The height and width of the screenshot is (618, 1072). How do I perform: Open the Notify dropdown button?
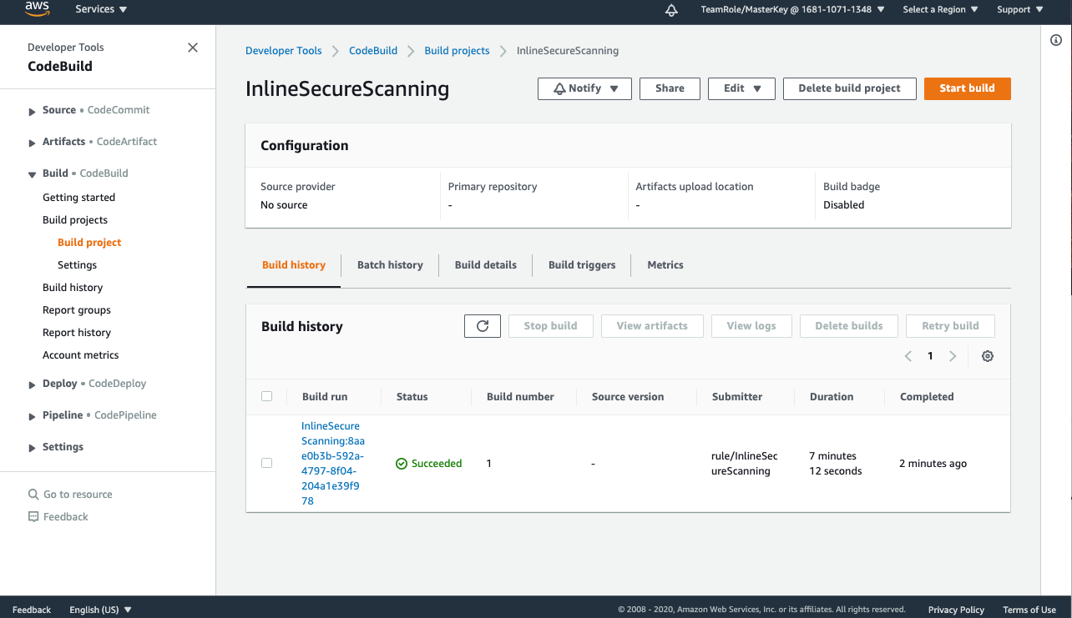tap(584, 88)
